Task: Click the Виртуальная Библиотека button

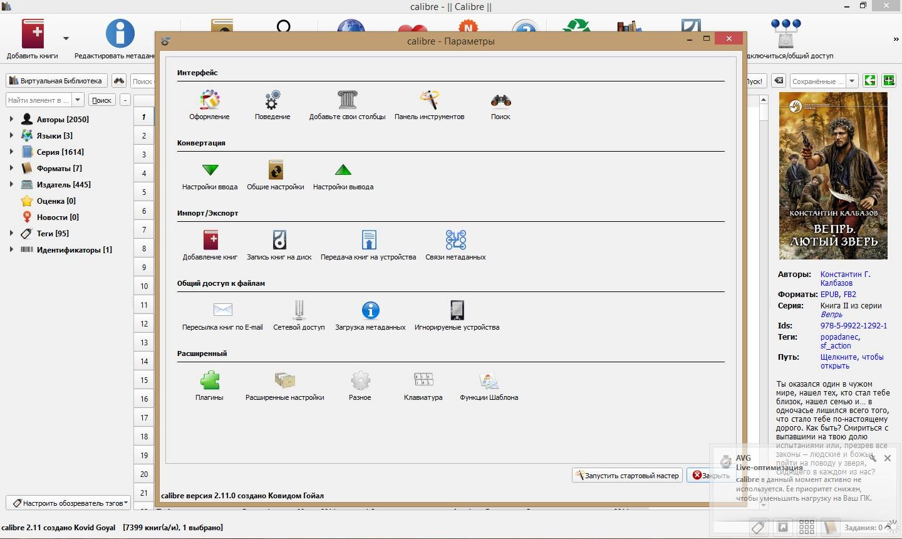Action: click(x=56, y=81)
